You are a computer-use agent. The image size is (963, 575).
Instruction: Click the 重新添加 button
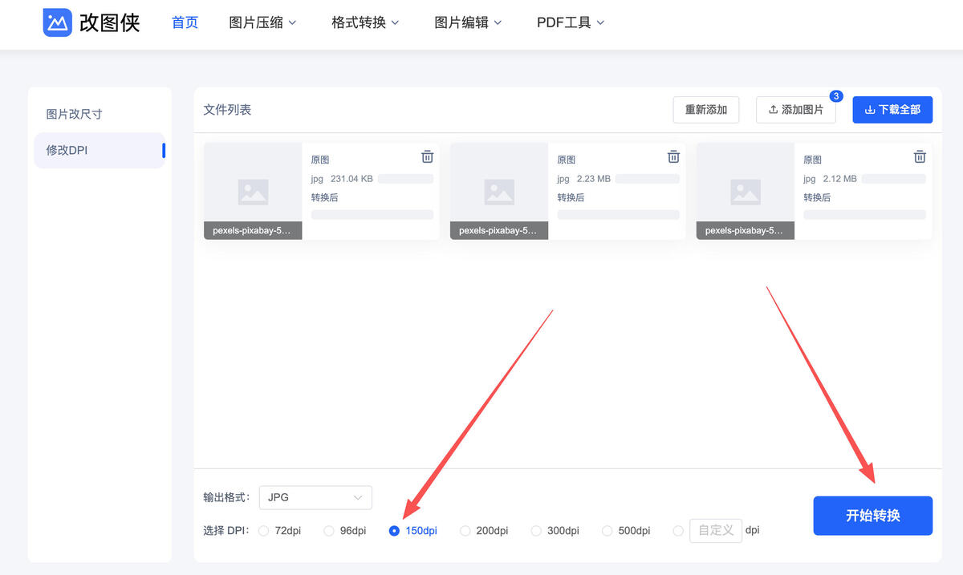tap(705, 109)
